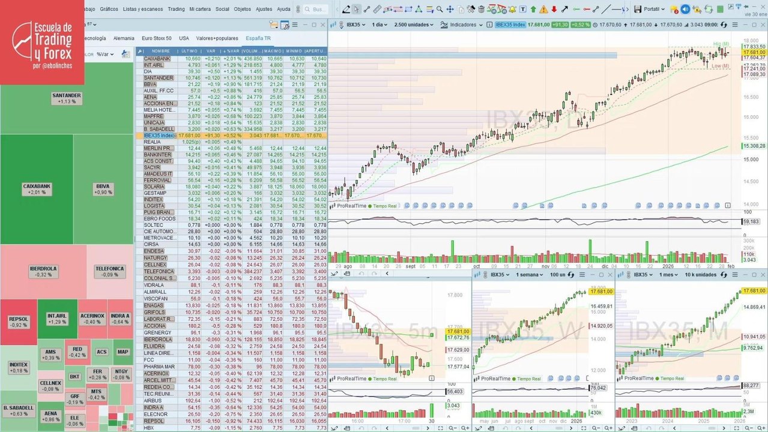Select the TELEFONICA heatmap tile
The height and width of the screenshot is (432, 768).
(109, 272)
